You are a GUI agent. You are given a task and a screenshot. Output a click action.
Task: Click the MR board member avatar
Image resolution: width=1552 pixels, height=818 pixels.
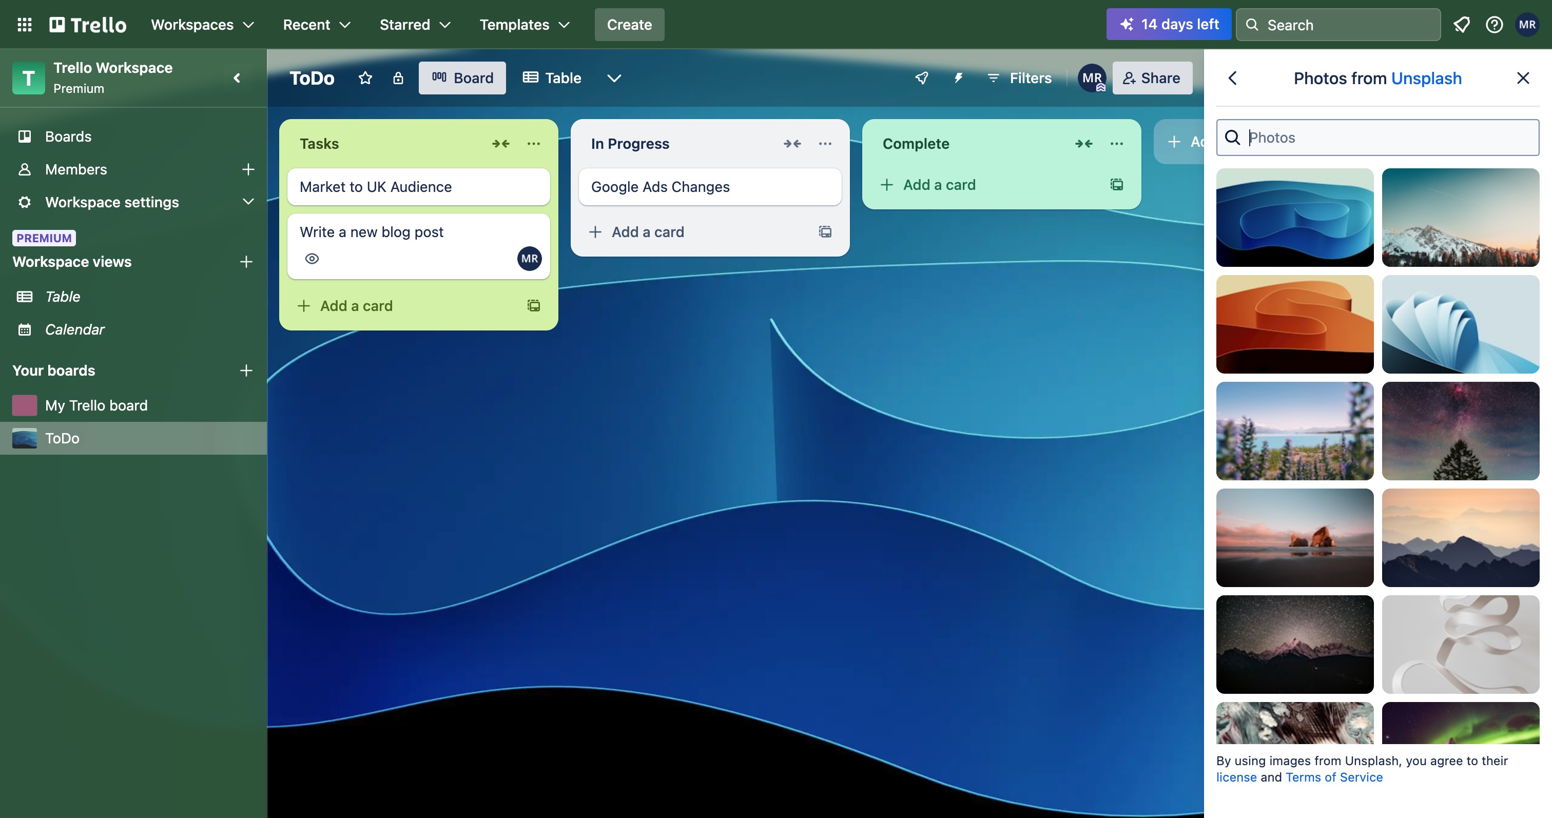(x=1092, y=77)
